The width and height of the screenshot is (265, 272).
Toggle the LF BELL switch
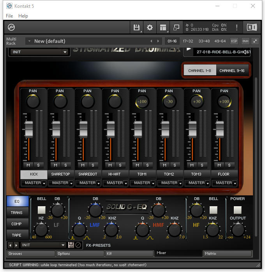pyautogui.click(x=42, y=210)
